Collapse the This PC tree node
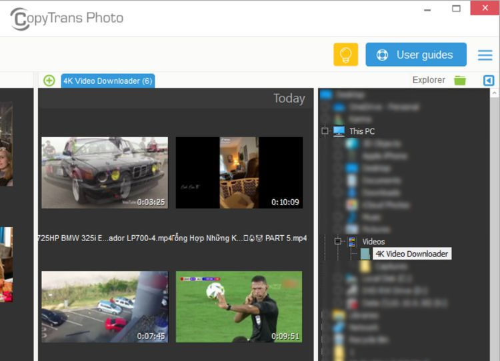This screenshot has width=500, height=361. coord(325,131)
